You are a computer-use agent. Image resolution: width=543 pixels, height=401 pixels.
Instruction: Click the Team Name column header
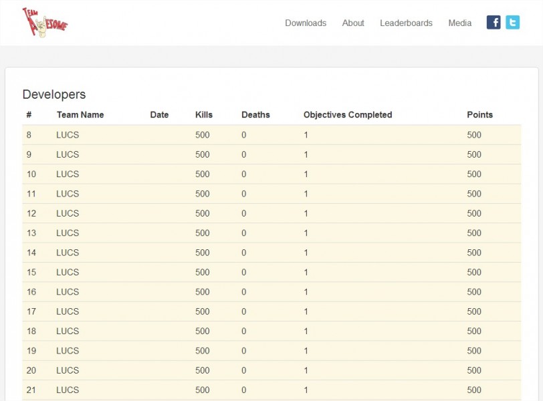point(80,115)
